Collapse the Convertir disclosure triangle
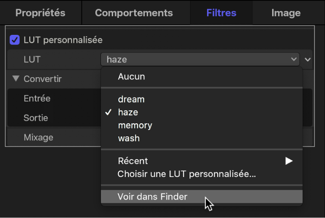Viewport: 325px width, 218px height. [16, 79]
